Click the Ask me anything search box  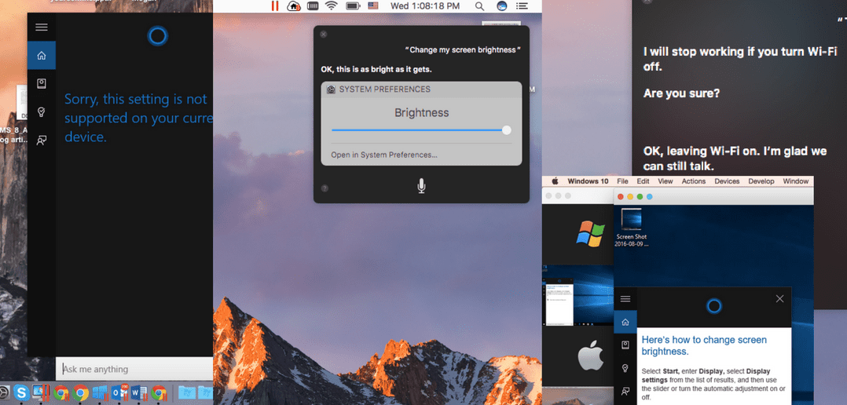click(134, 369)
